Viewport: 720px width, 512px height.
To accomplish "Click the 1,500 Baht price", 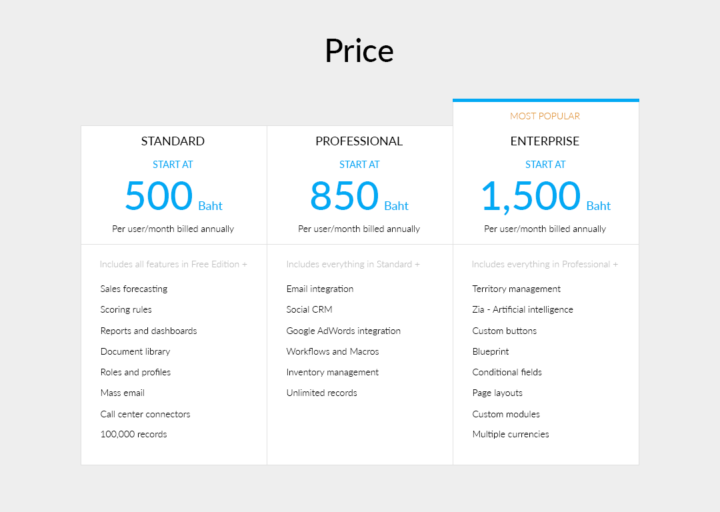I will click(545, 196).
